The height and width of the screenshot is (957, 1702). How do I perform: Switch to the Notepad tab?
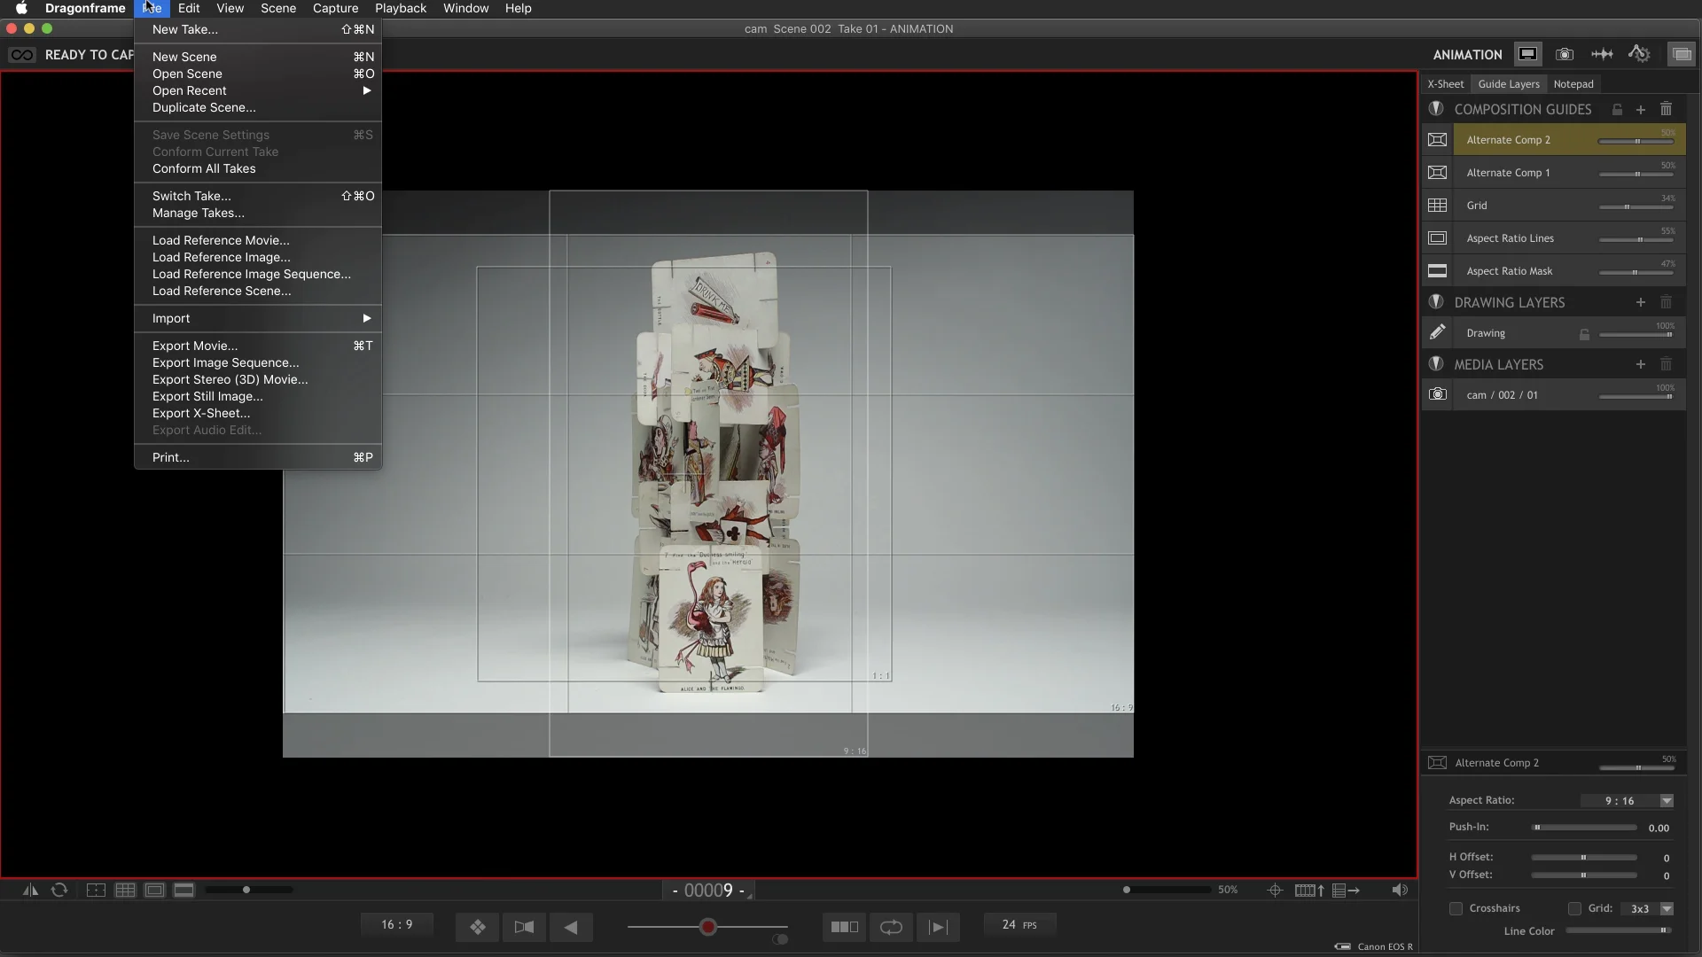1573,84
